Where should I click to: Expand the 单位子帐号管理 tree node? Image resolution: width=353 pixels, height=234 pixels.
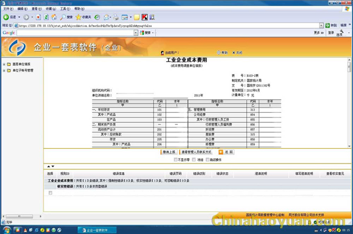(x=4, y=71)
